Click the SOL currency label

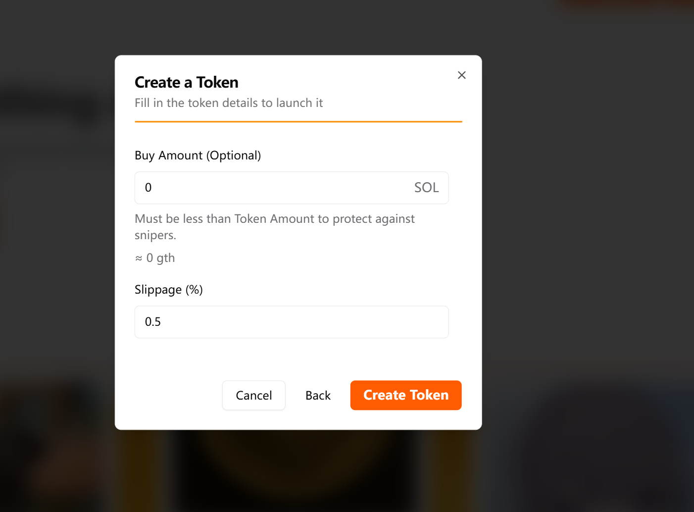pyautogui.click(x=426, y=188)
